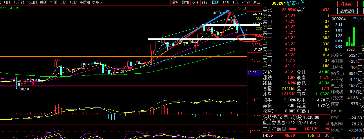Toggle the 画线 drawing tool

click(215, 2)
